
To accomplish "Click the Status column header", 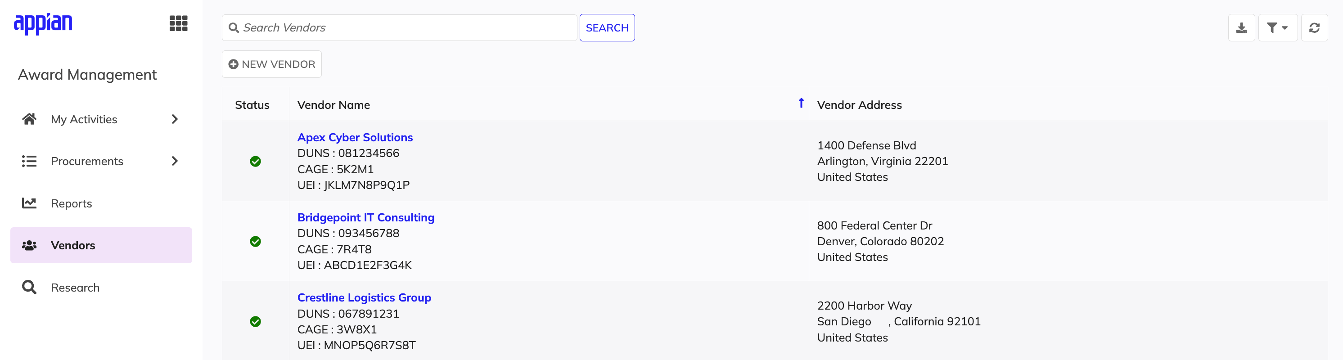I will [x=252, y=105].
